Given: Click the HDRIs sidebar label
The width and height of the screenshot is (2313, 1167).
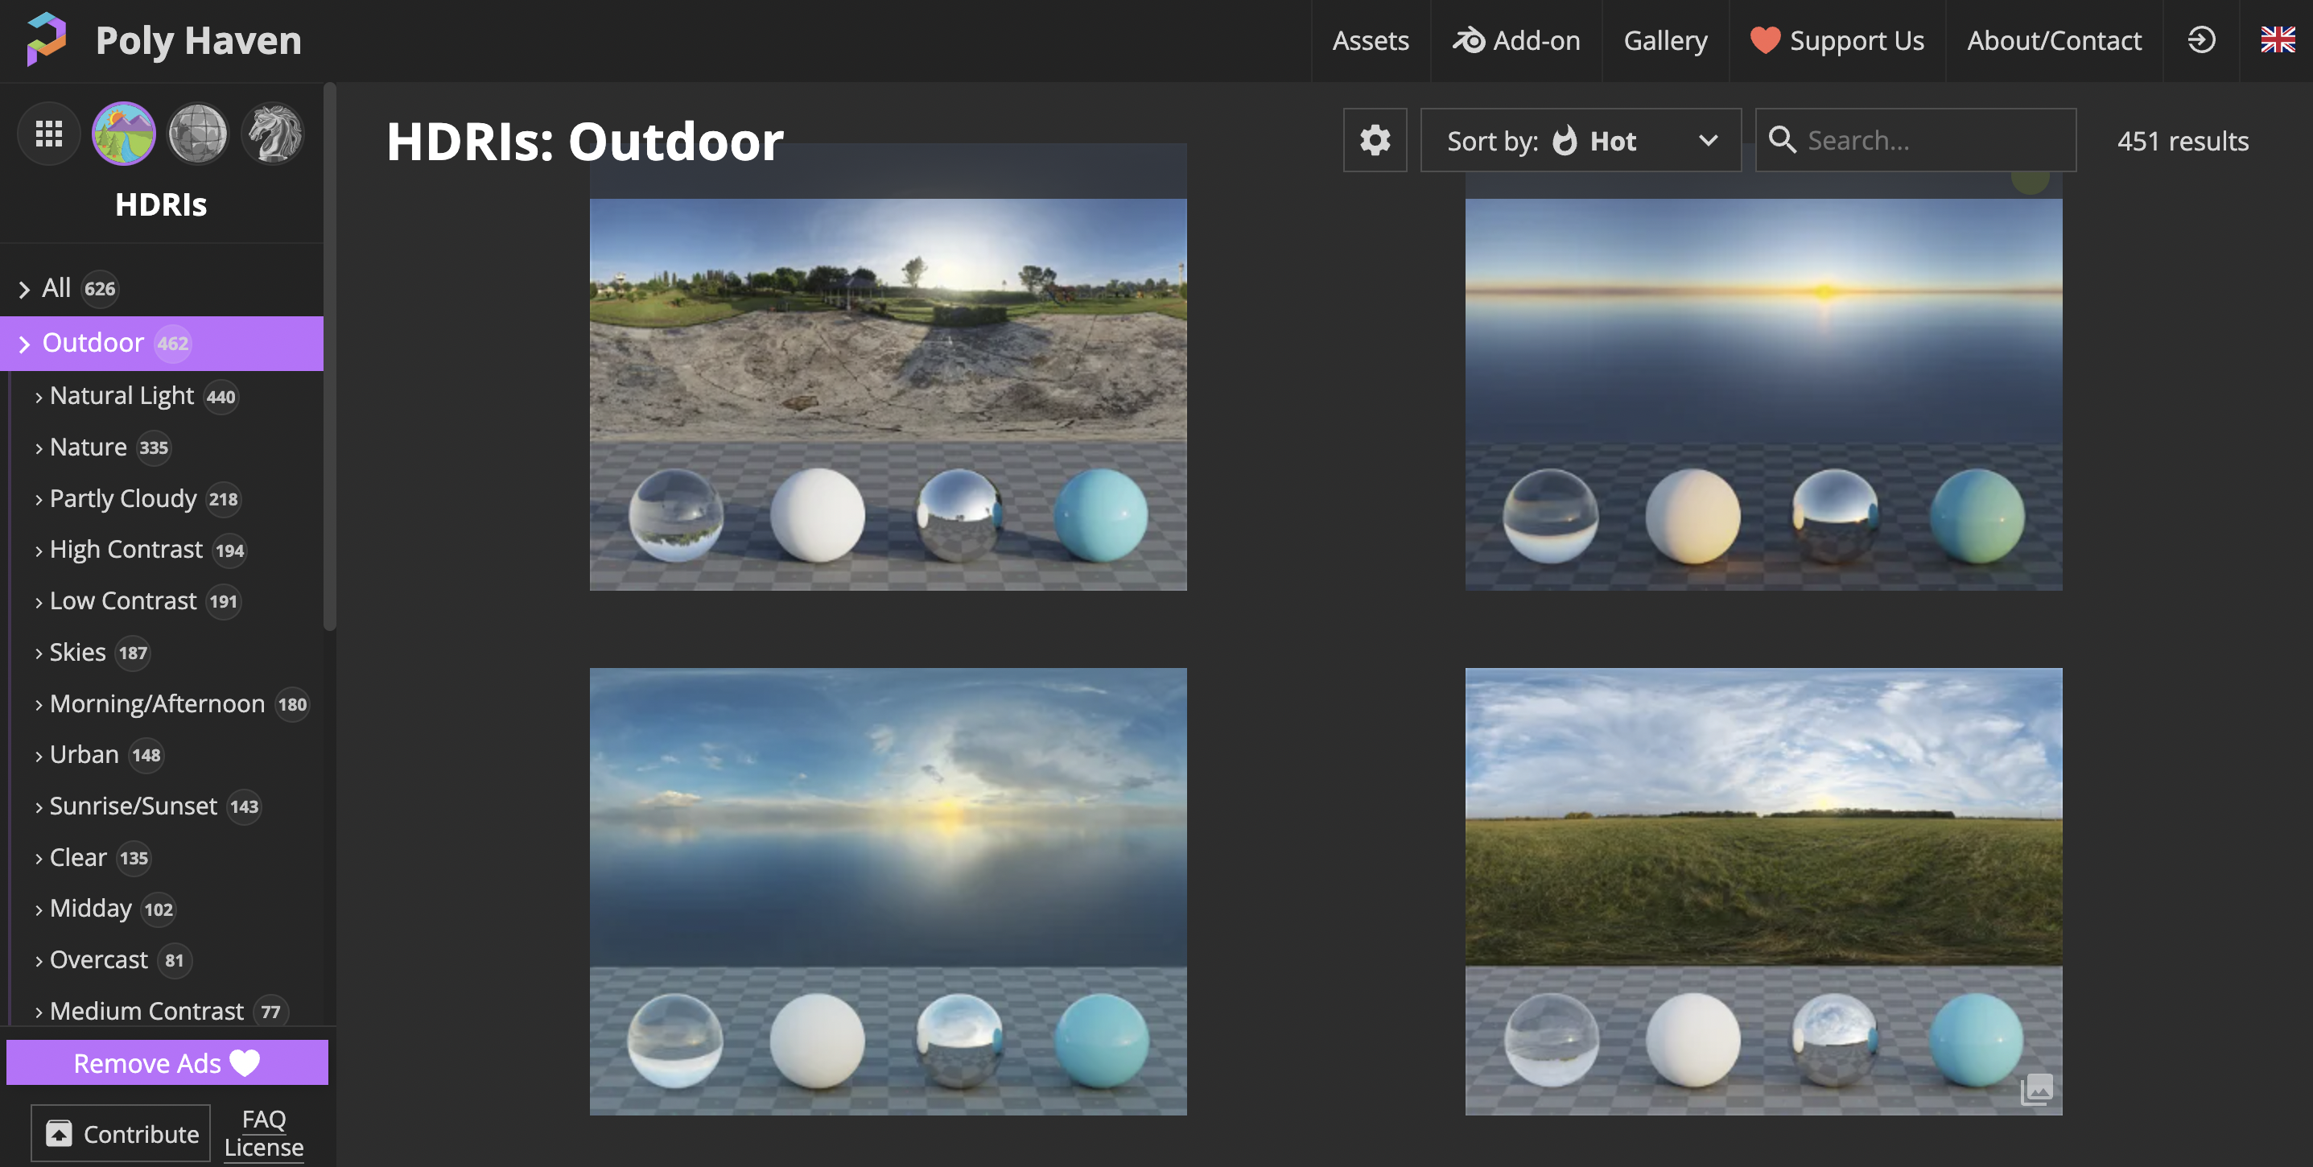Looking at the screenshot, I should pyautogui.click(x=162, y=204).
